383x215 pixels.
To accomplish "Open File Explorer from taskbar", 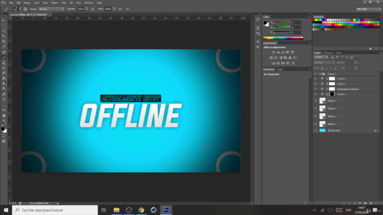I will 117,210.
